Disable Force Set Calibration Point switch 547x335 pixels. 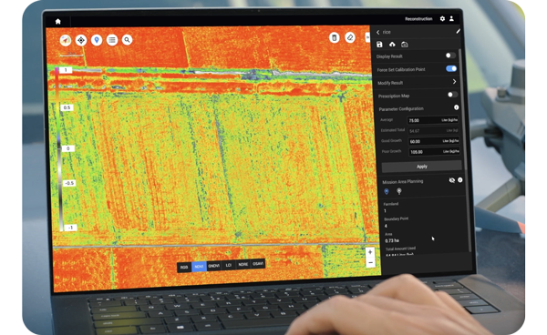pos(451,68)
